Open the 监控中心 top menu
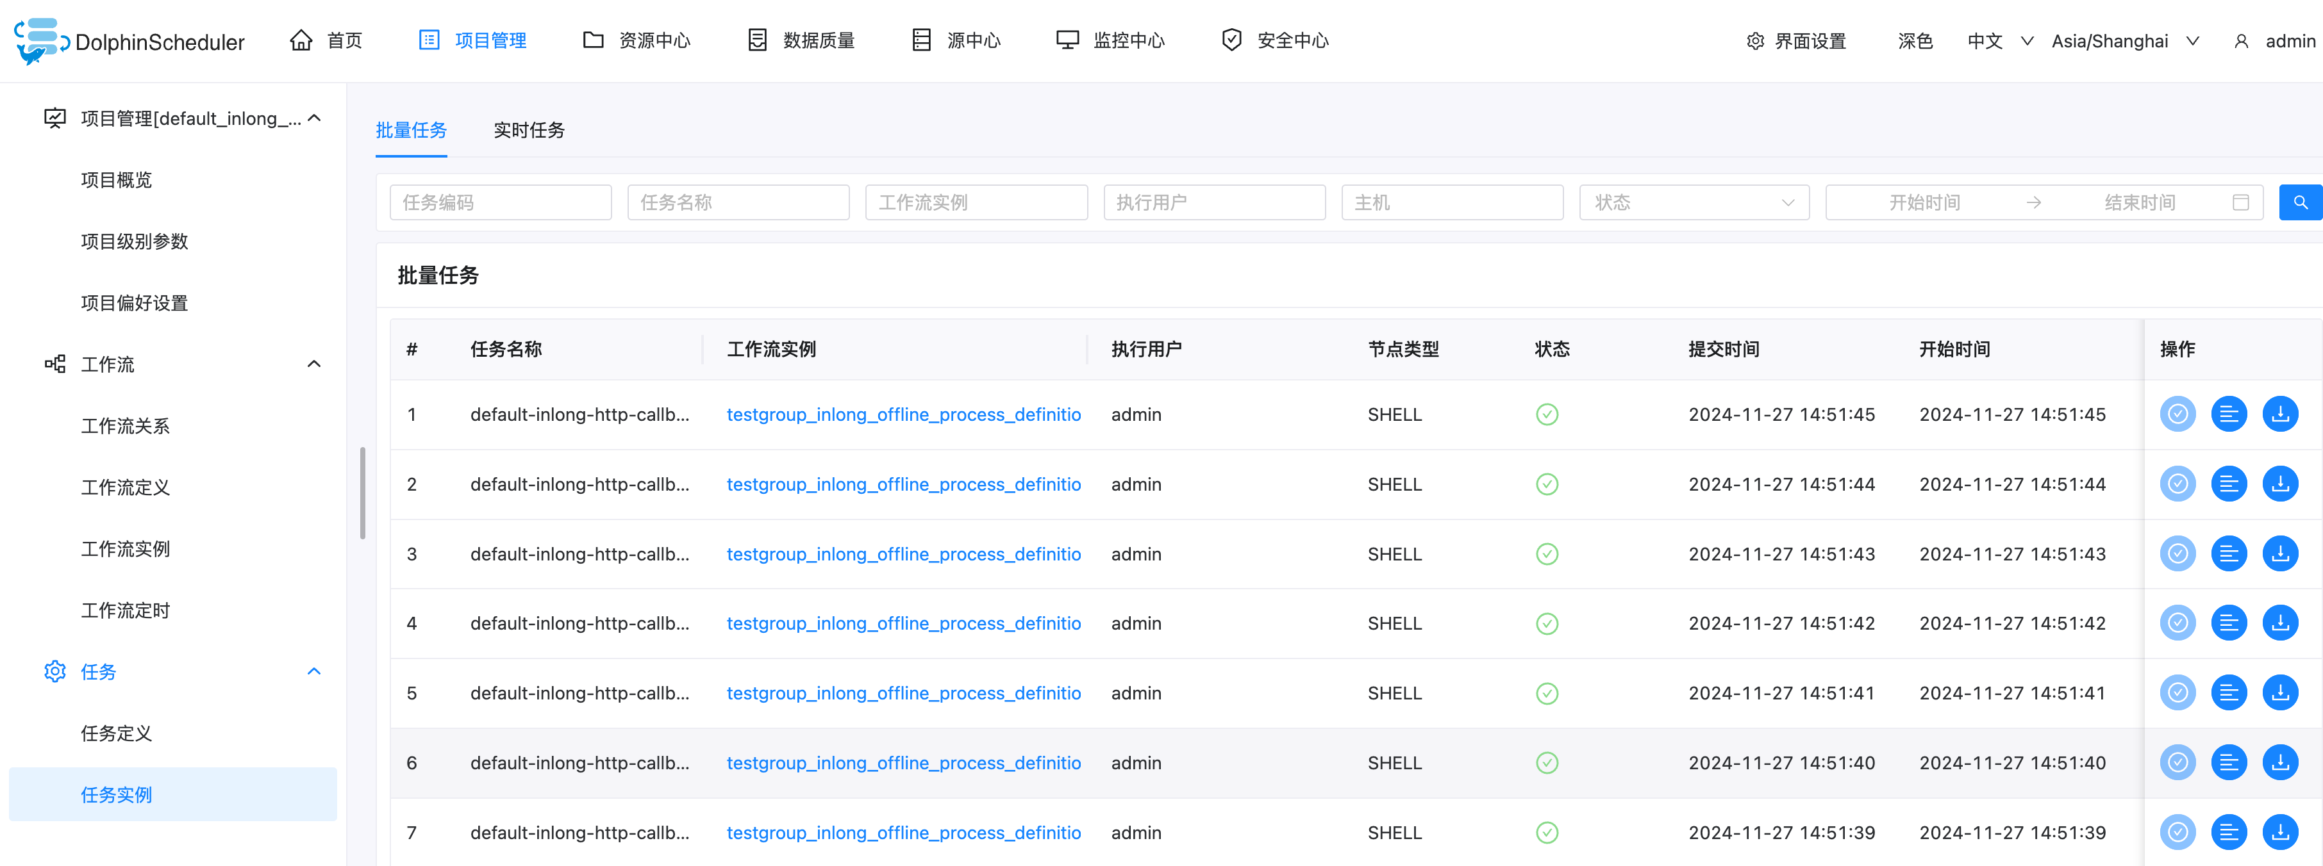 tap(1110, 40)
